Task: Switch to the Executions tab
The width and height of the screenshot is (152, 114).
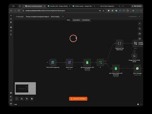Action: [x=76, y=20]
